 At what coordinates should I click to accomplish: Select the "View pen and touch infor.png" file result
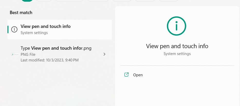56,48
